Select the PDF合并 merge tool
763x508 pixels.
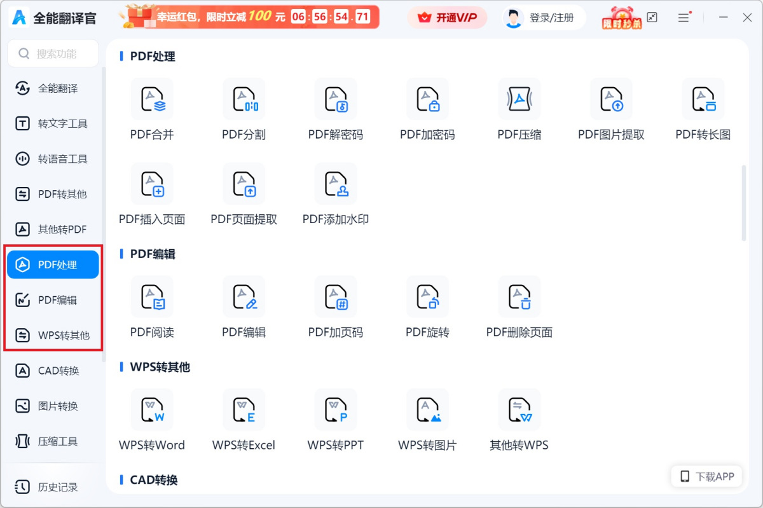click(x=152, y=108)
